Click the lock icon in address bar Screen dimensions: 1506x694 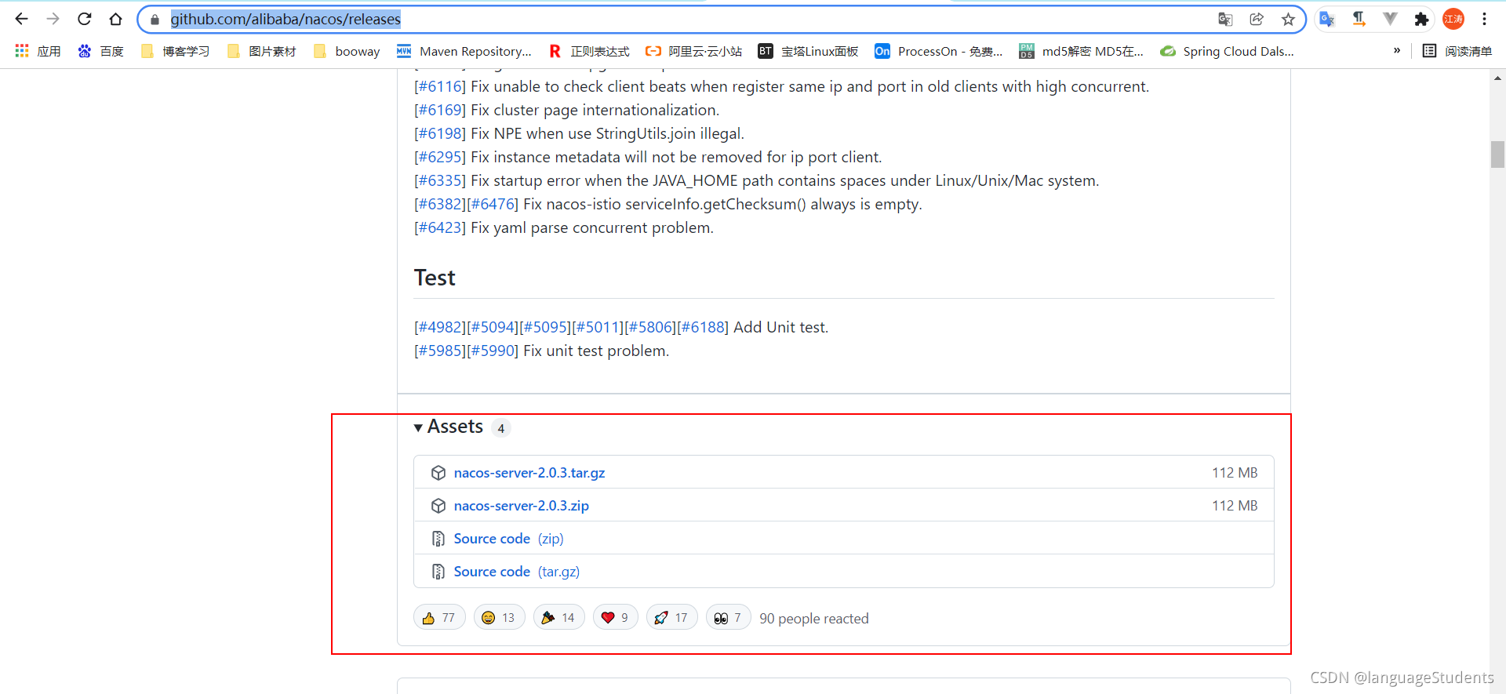[155, 20]
